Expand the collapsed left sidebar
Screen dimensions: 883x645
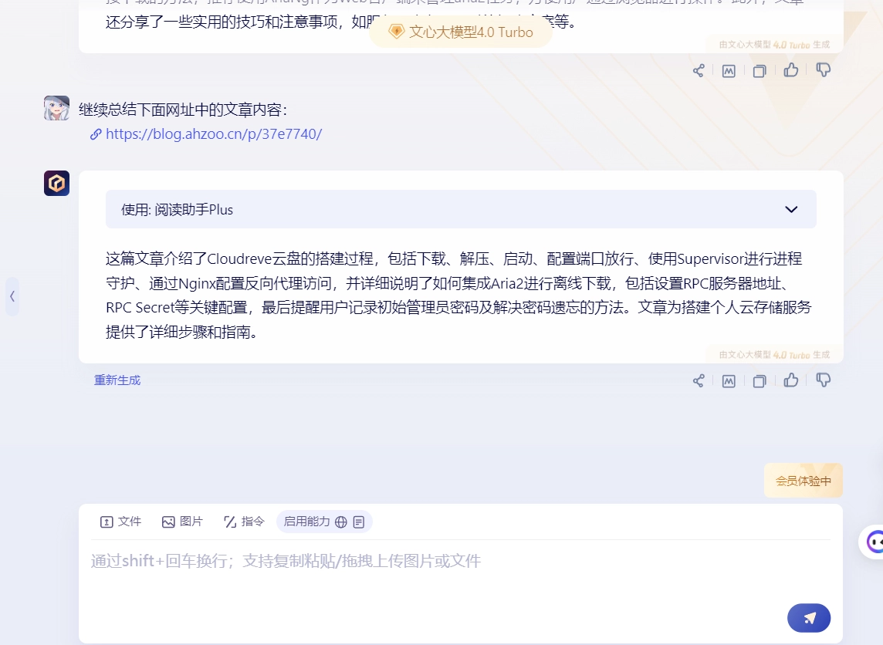click(x=12, y=296)
